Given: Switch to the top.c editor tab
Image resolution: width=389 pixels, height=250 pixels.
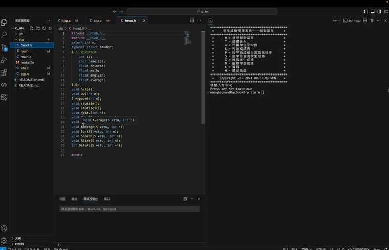Looking at the screenshot, I should (x=68, y=21).
